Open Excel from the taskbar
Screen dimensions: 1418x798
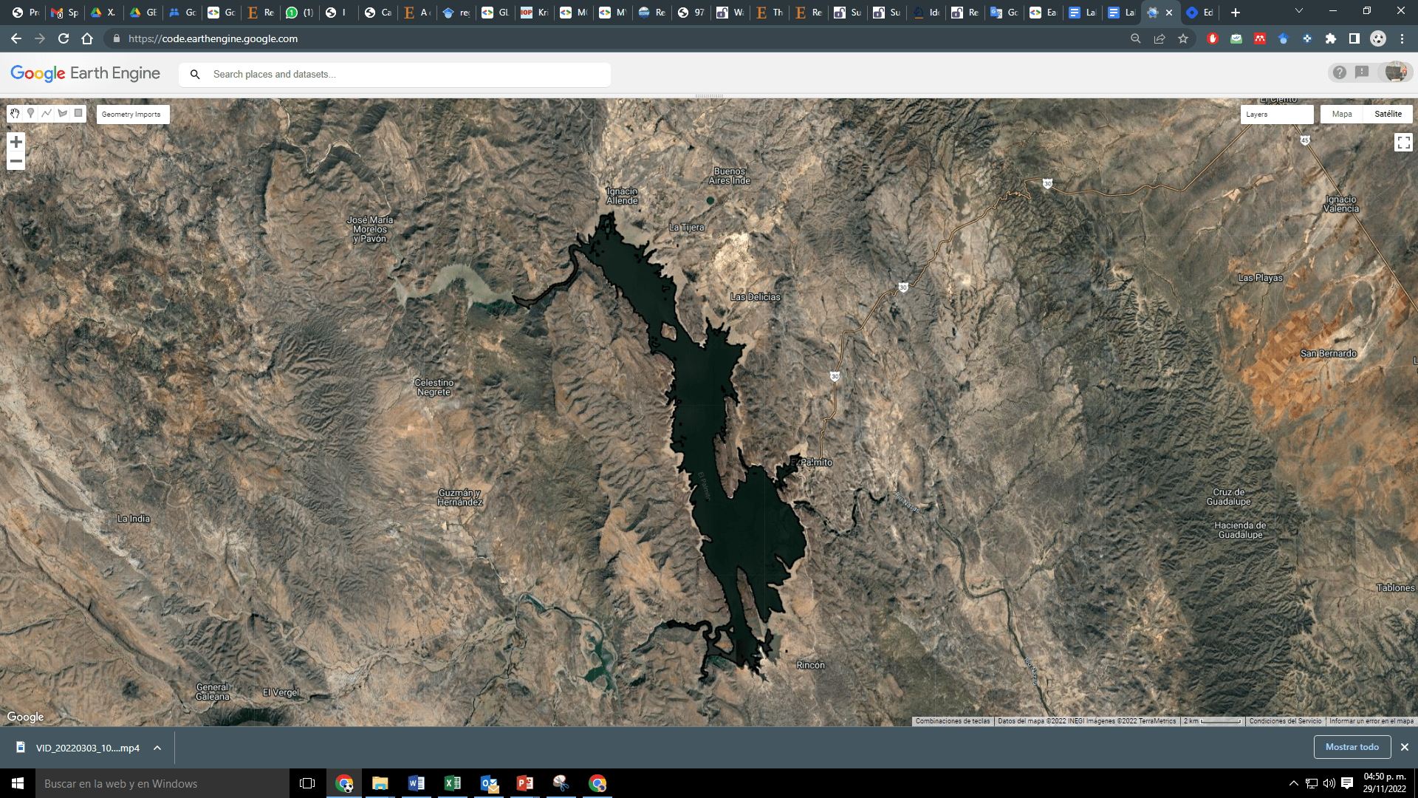coord(453,783)
